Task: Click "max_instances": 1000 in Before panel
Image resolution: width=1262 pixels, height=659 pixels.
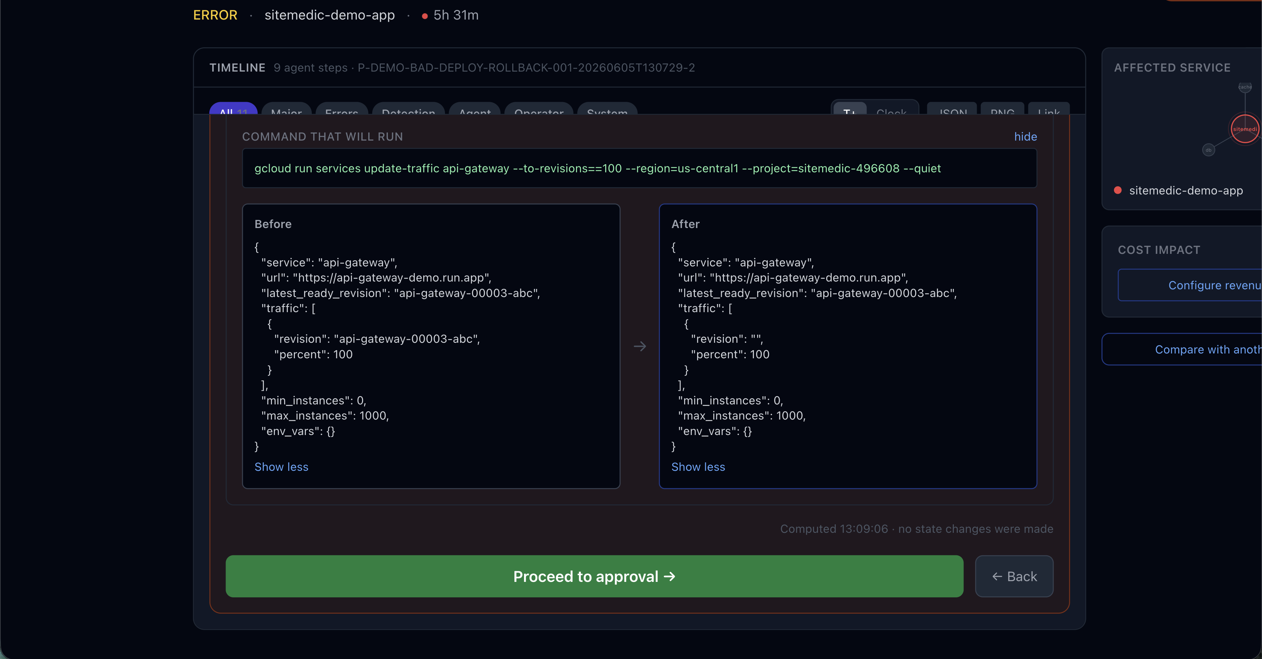Action: (325, 415)
